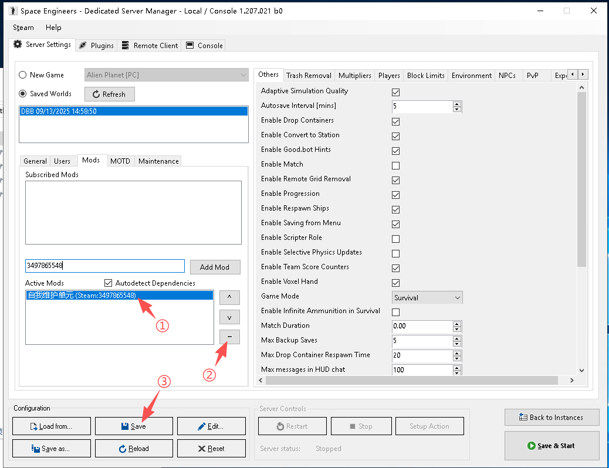
Task: Move selected mod down in list
Action: point(229,317)
